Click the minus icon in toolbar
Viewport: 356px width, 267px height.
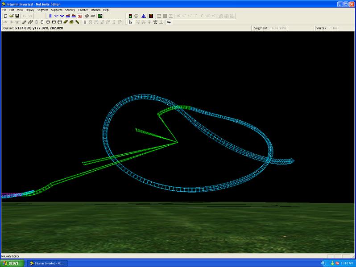(x=93, y=16)
